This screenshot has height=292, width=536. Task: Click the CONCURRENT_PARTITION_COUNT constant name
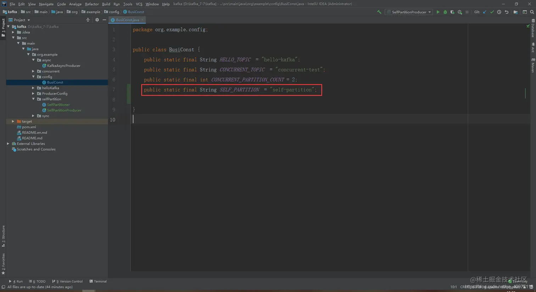point(248,80)
